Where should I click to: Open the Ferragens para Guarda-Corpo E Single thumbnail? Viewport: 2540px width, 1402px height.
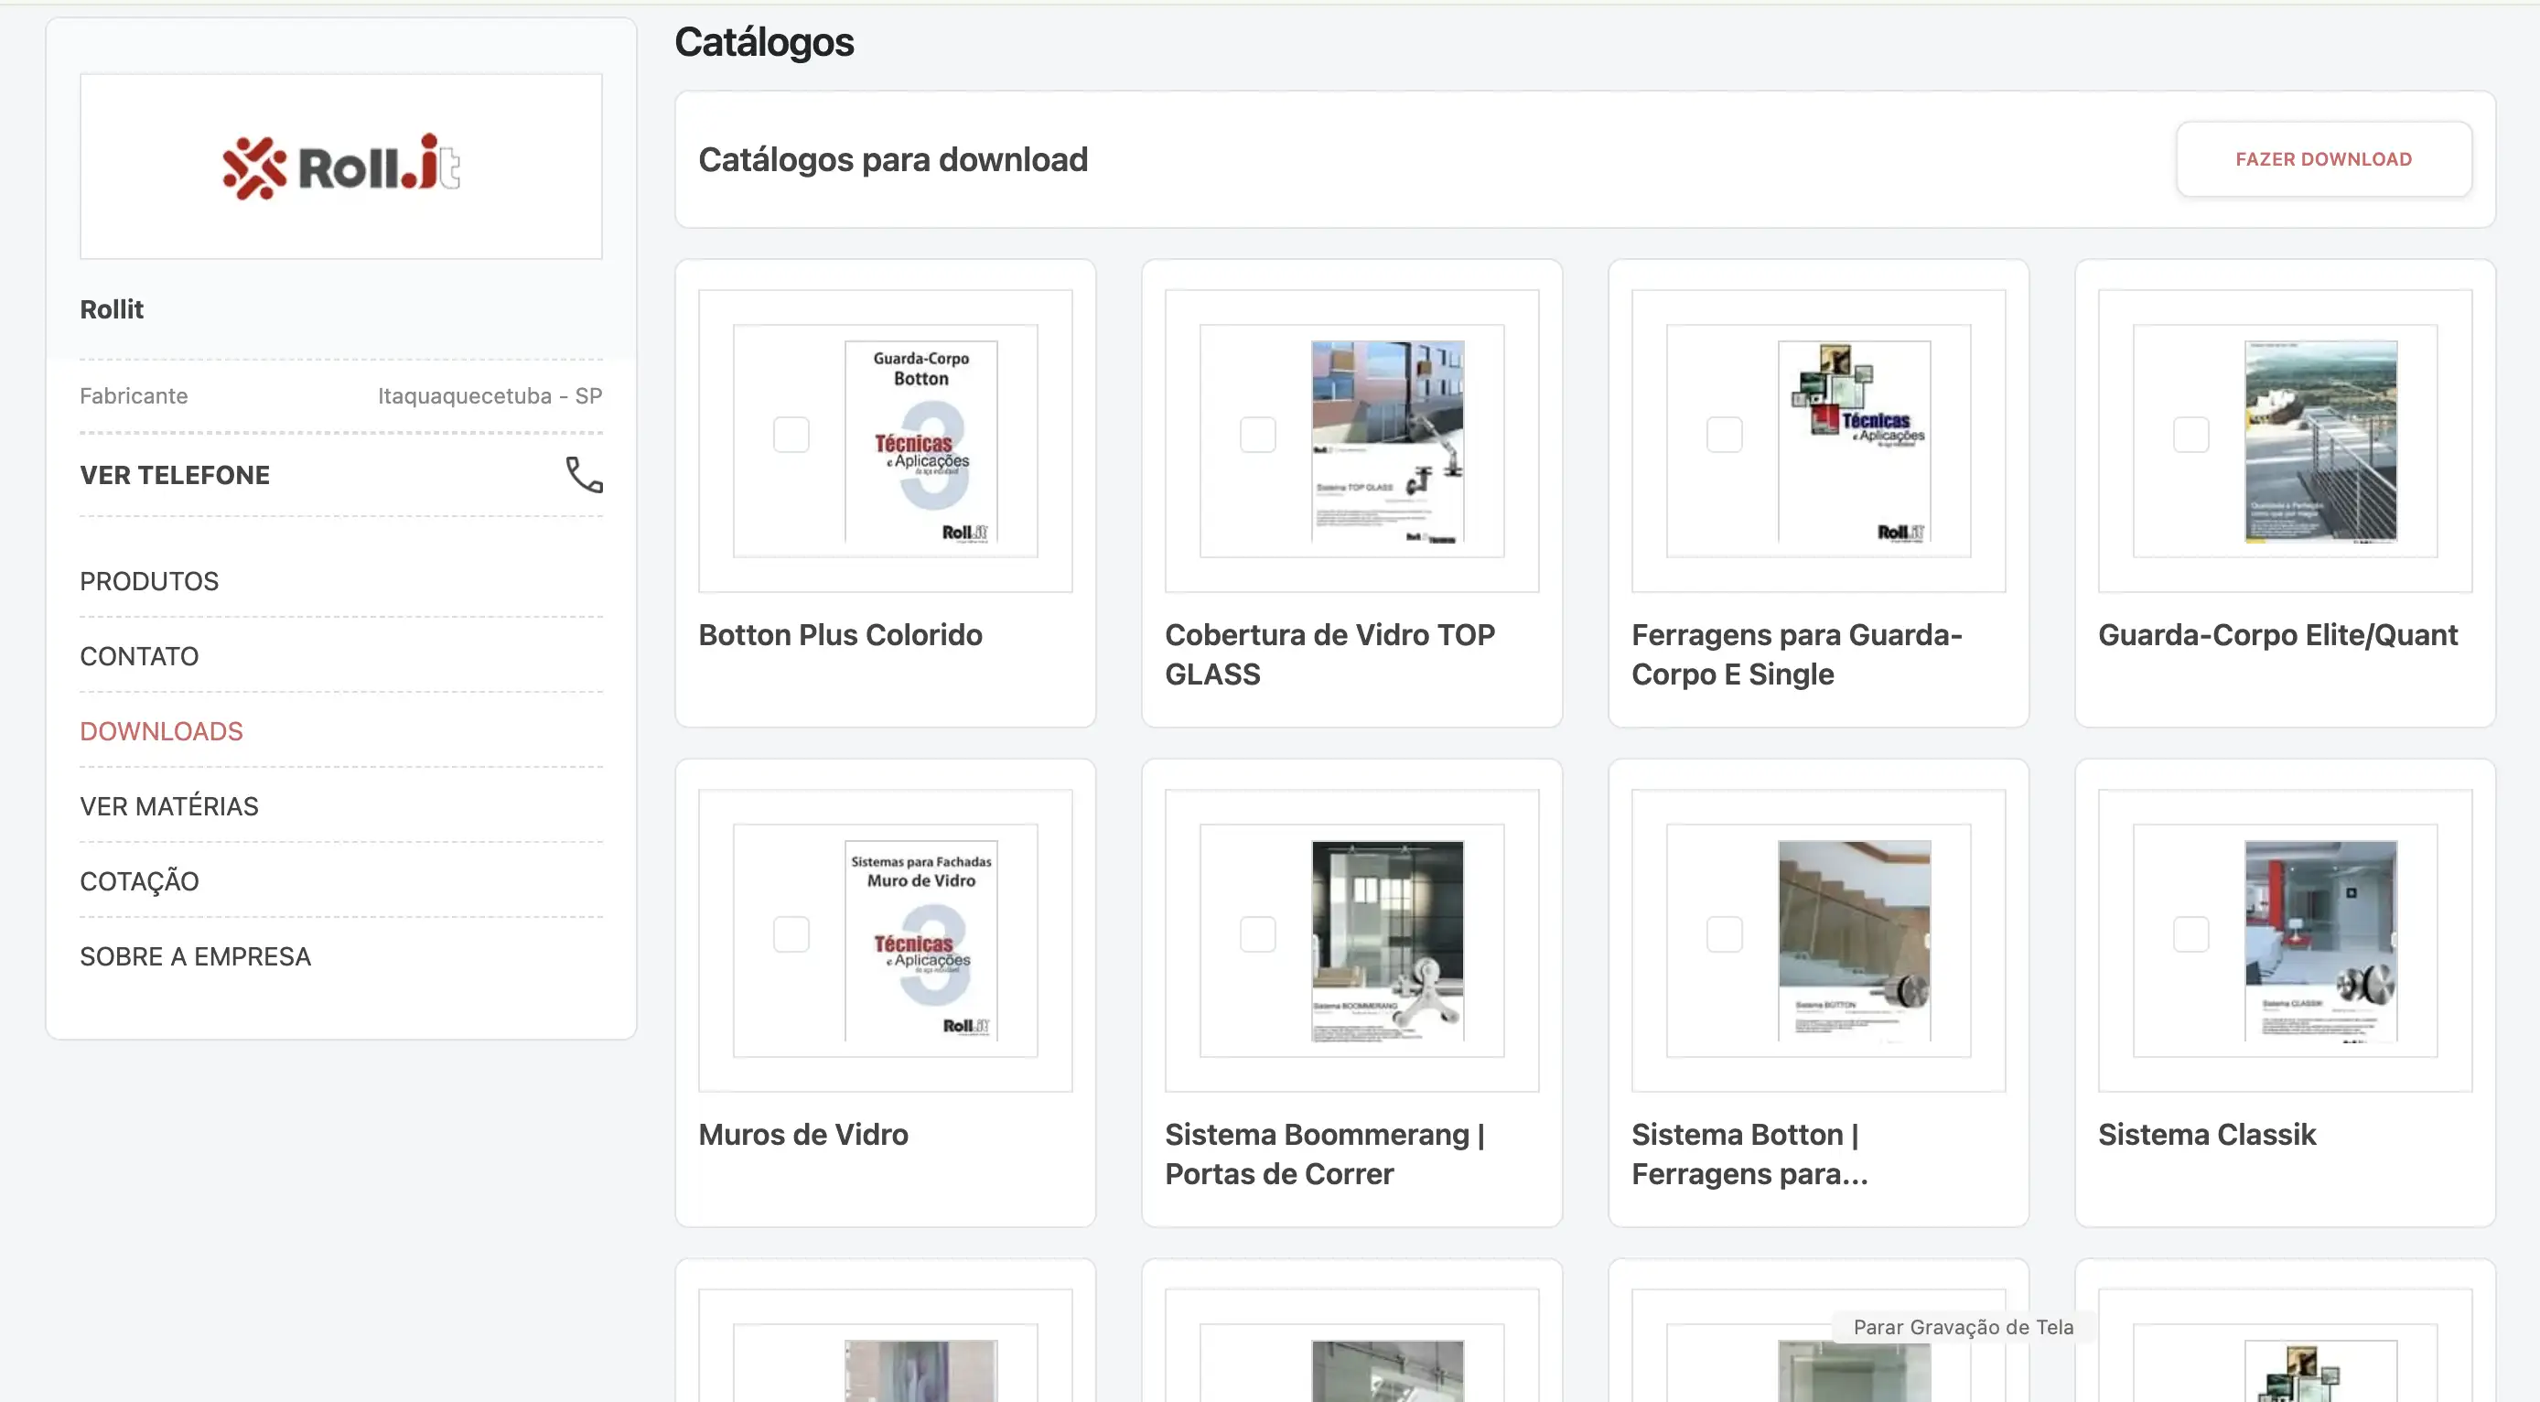[x=1854, y=441]
